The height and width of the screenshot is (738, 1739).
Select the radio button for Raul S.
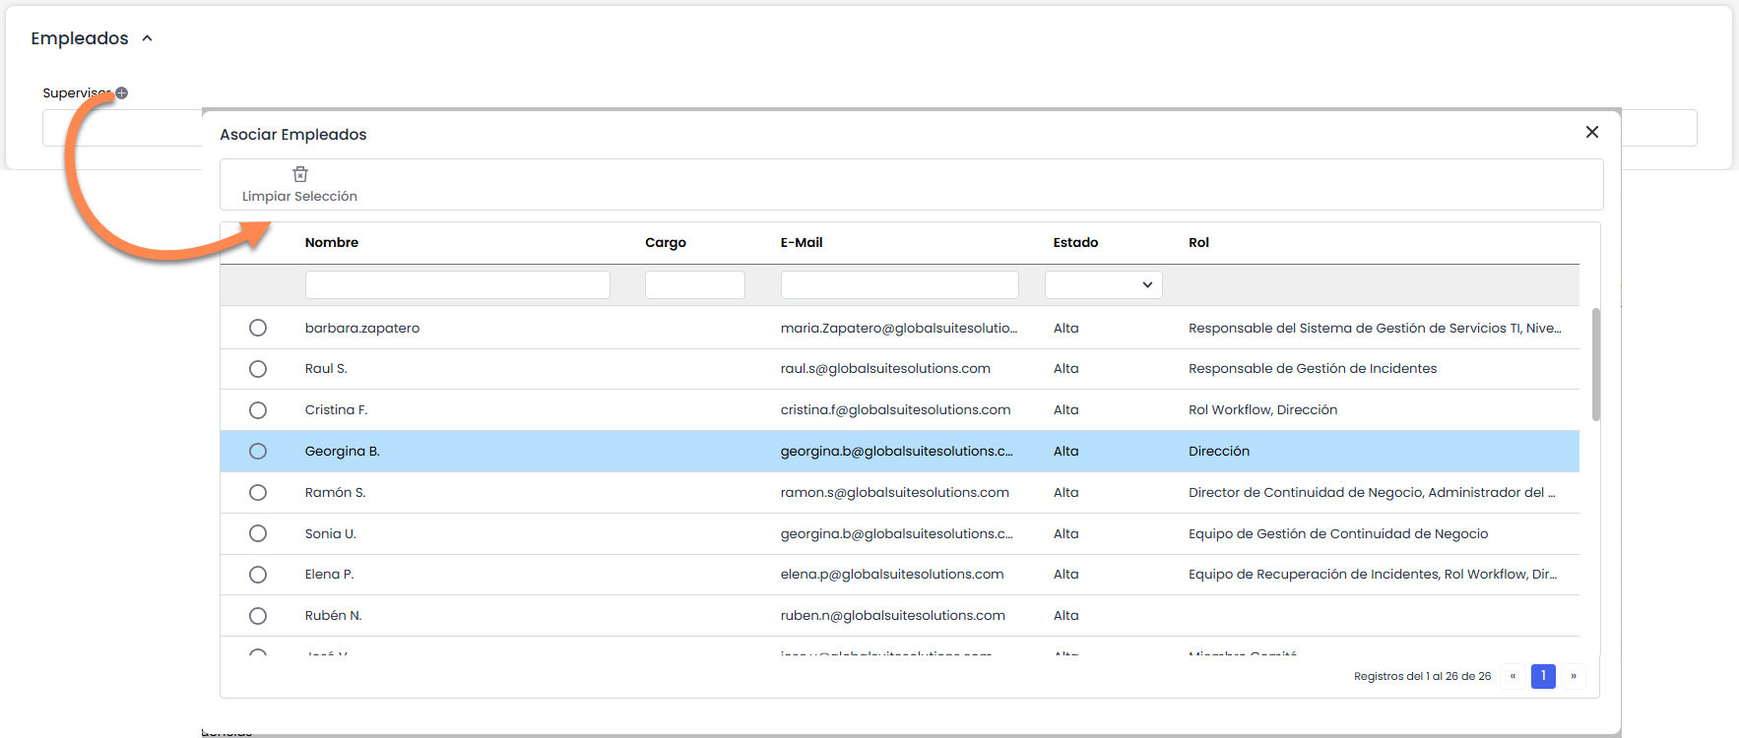coord(258,369)
